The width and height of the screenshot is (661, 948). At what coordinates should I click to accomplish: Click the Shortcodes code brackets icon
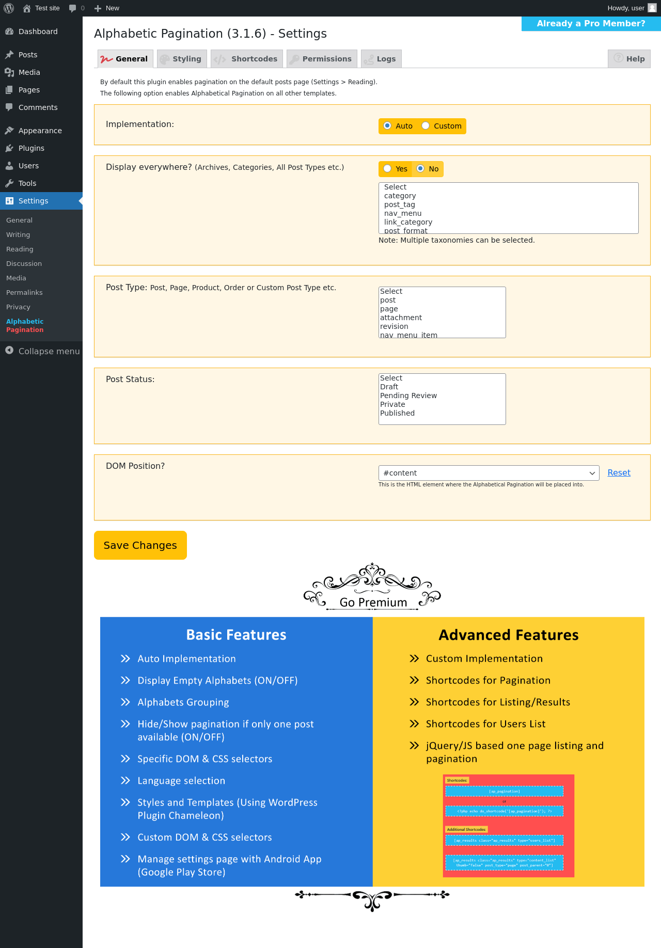pyautogui.click(x=220, y=59)
